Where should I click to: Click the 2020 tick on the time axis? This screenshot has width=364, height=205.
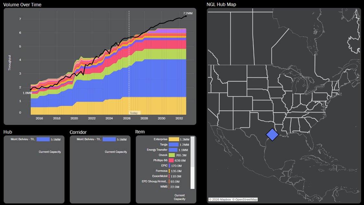click(74, 118)
